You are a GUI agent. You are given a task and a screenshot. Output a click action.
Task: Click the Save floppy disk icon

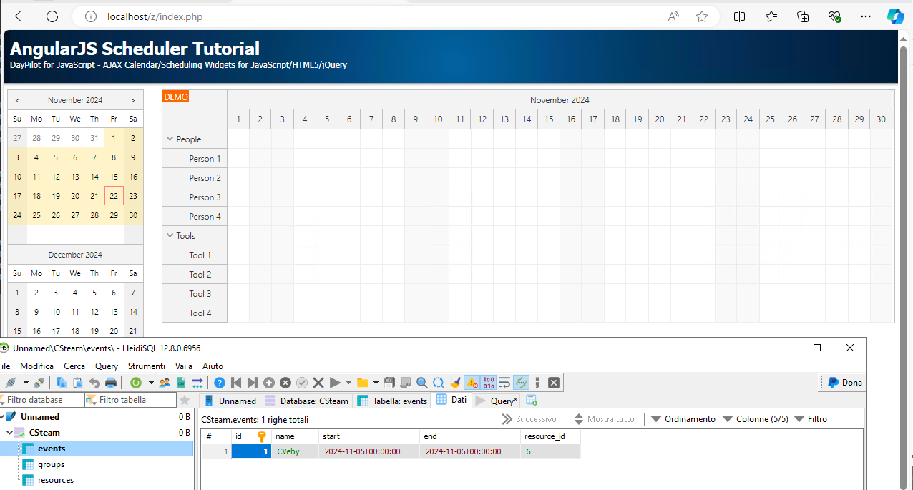click(389, 383)
